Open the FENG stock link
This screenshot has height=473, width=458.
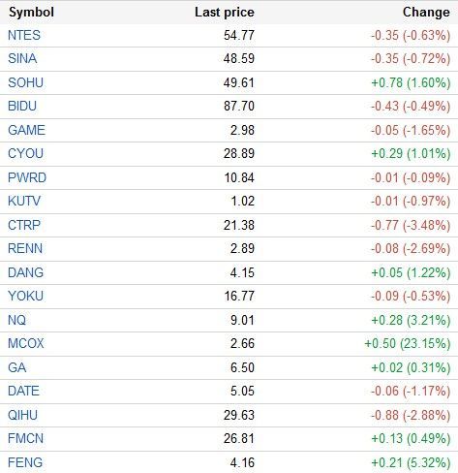tap(25, 462)
